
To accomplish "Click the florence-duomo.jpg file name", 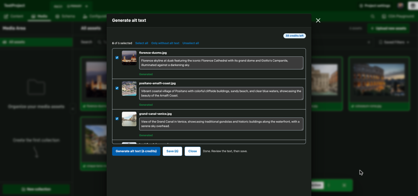I will [153, 53].
